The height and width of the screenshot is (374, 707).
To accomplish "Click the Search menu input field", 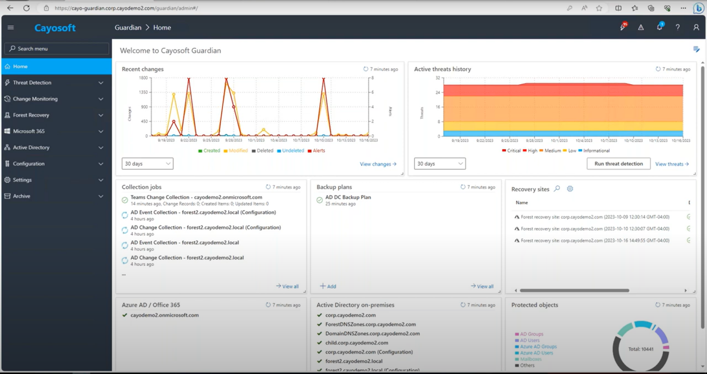I will [x=56, y=48].
